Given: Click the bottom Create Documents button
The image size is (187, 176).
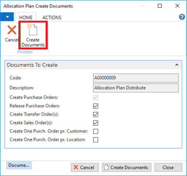Looking at the screenshot, I should (126, 167).
